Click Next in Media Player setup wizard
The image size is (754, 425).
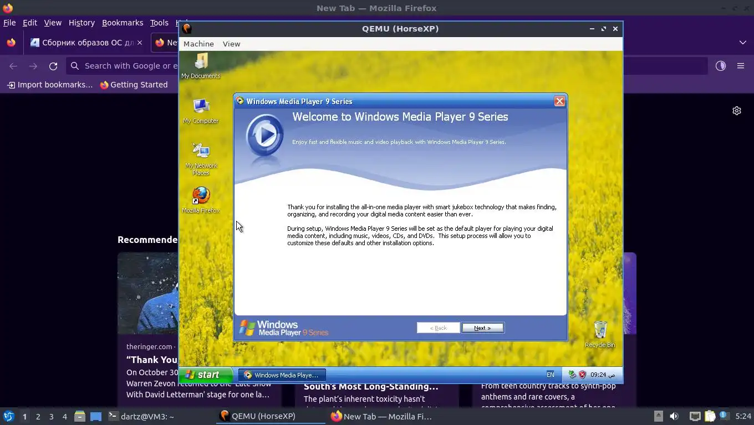(482, 328)
